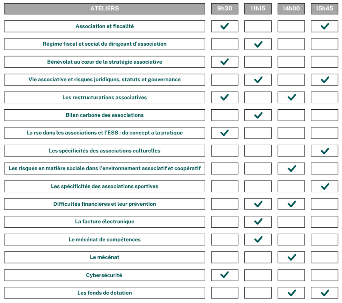The width and height of the screenshot is (342, 303).
Task: Open the Vie associative et risques juridiques workshop
Action: [104, 80]
